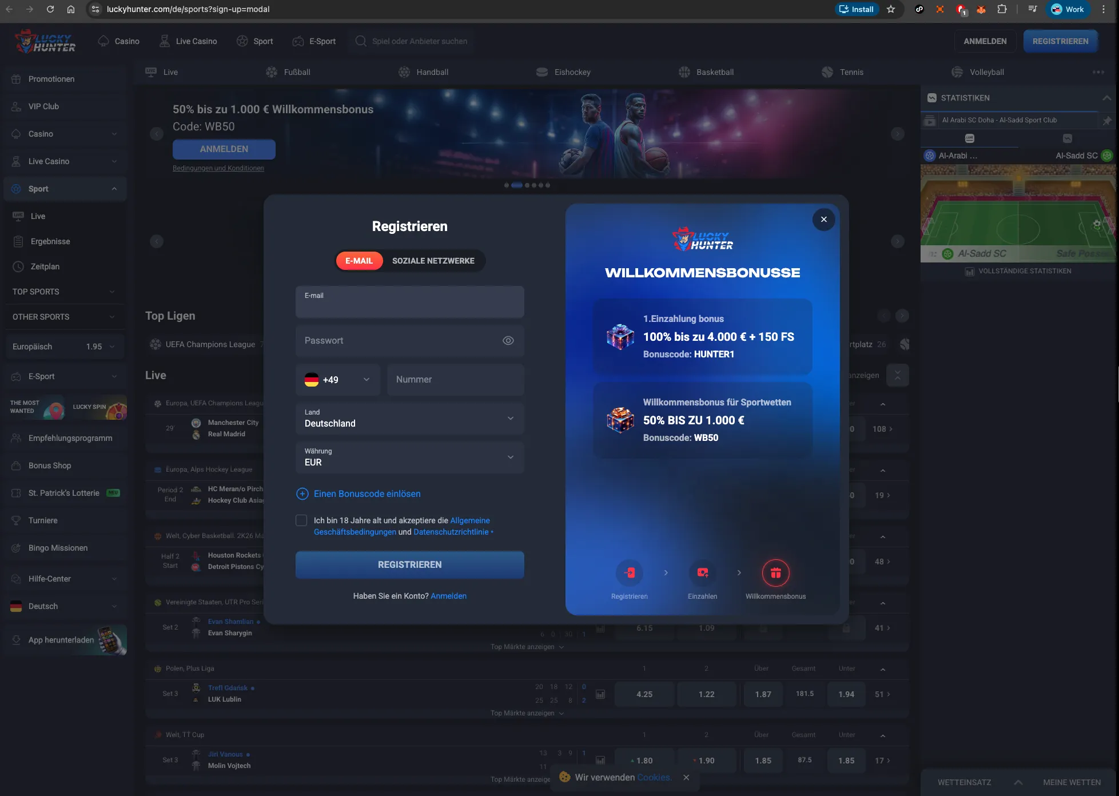Viewport: 1119px width, 796px height.
Task: Click App herunterladen in sidebar
Action: [x=65, y=640]
